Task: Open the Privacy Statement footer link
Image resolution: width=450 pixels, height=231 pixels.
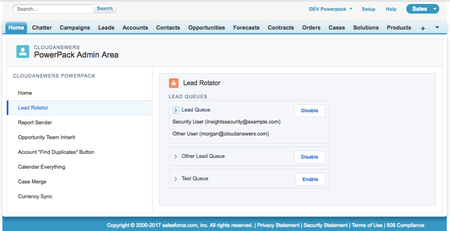Action: click(x=278, y=225)
